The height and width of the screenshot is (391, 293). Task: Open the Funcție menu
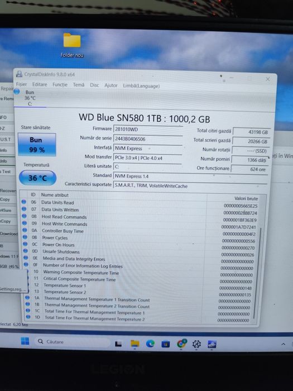coord(60,84)
